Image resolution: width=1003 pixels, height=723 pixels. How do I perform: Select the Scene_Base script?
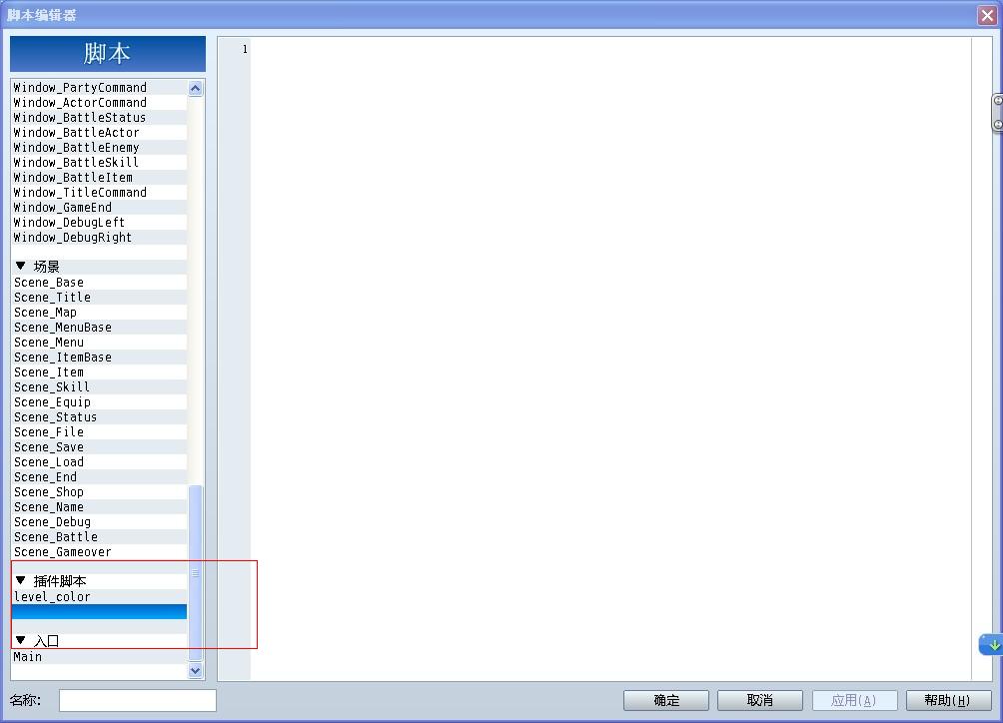pos(99,283)
